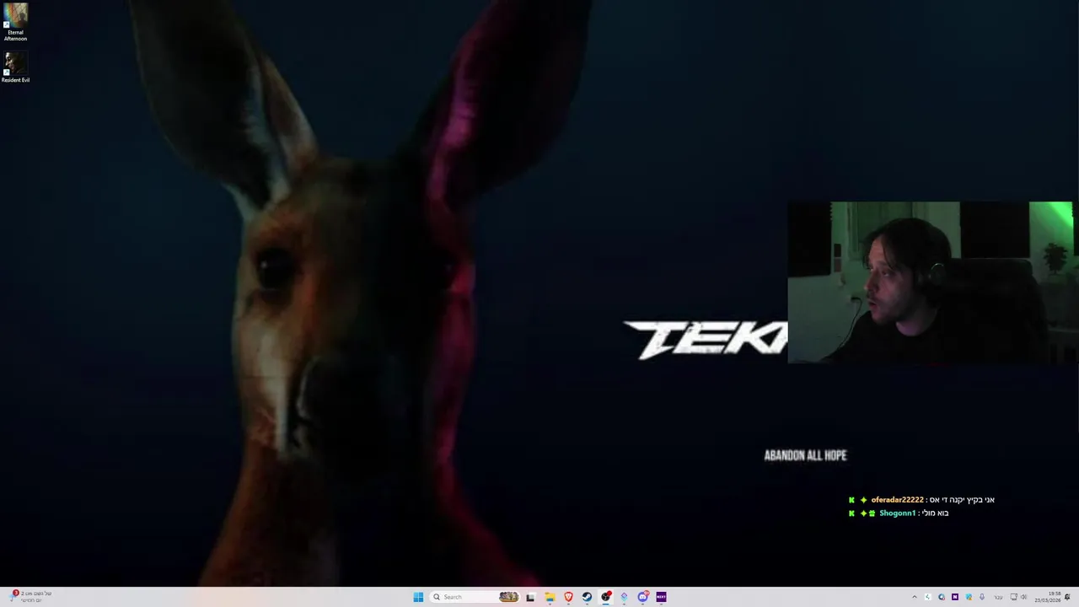
Task: Click the taskbar Search box
Action: [475, 597]
